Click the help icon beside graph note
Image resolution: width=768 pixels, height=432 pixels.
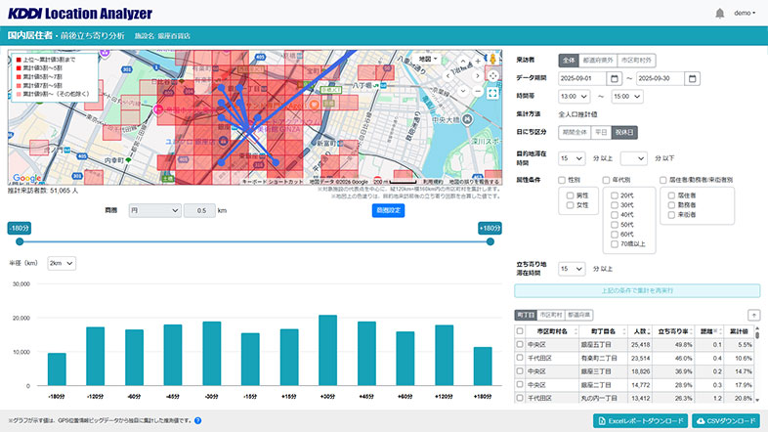pyautogui.click(x=197, y=421)
